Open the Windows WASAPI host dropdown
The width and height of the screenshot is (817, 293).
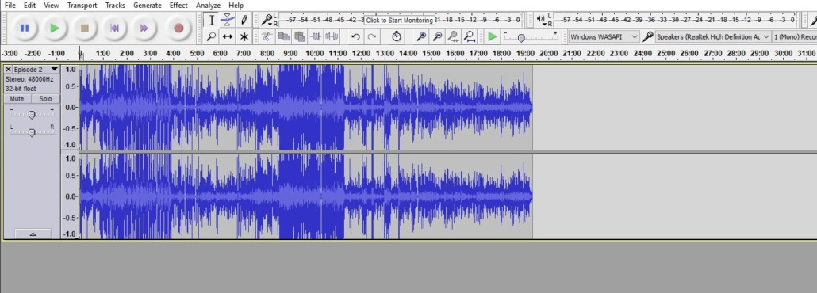604,37
